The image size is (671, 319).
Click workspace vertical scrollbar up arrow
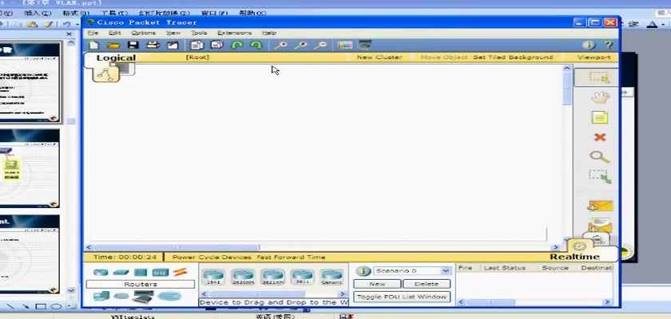point(567,69)
